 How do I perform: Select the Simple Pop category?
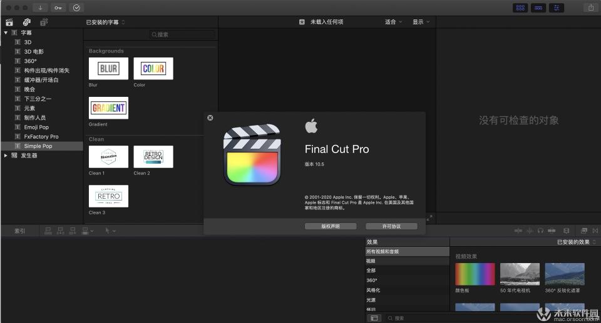point(42,146)
